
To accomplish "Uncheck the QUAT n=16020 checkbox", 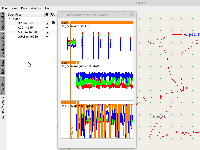I will click(x=47, y=36).
